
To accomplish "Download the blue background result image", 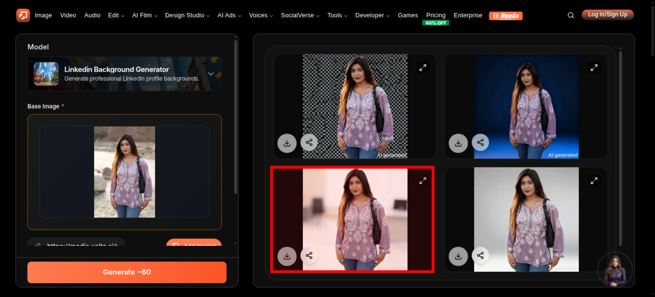I will (458, 143).
